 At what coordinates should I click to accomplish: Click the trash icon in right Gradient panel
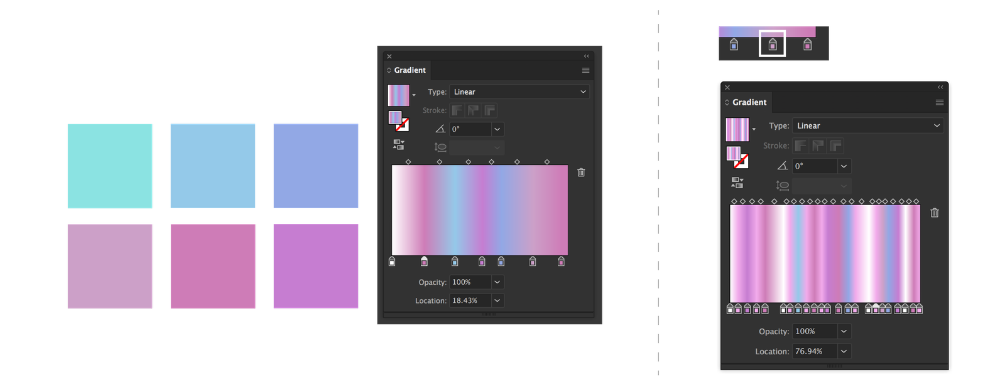tap(935, 213)
